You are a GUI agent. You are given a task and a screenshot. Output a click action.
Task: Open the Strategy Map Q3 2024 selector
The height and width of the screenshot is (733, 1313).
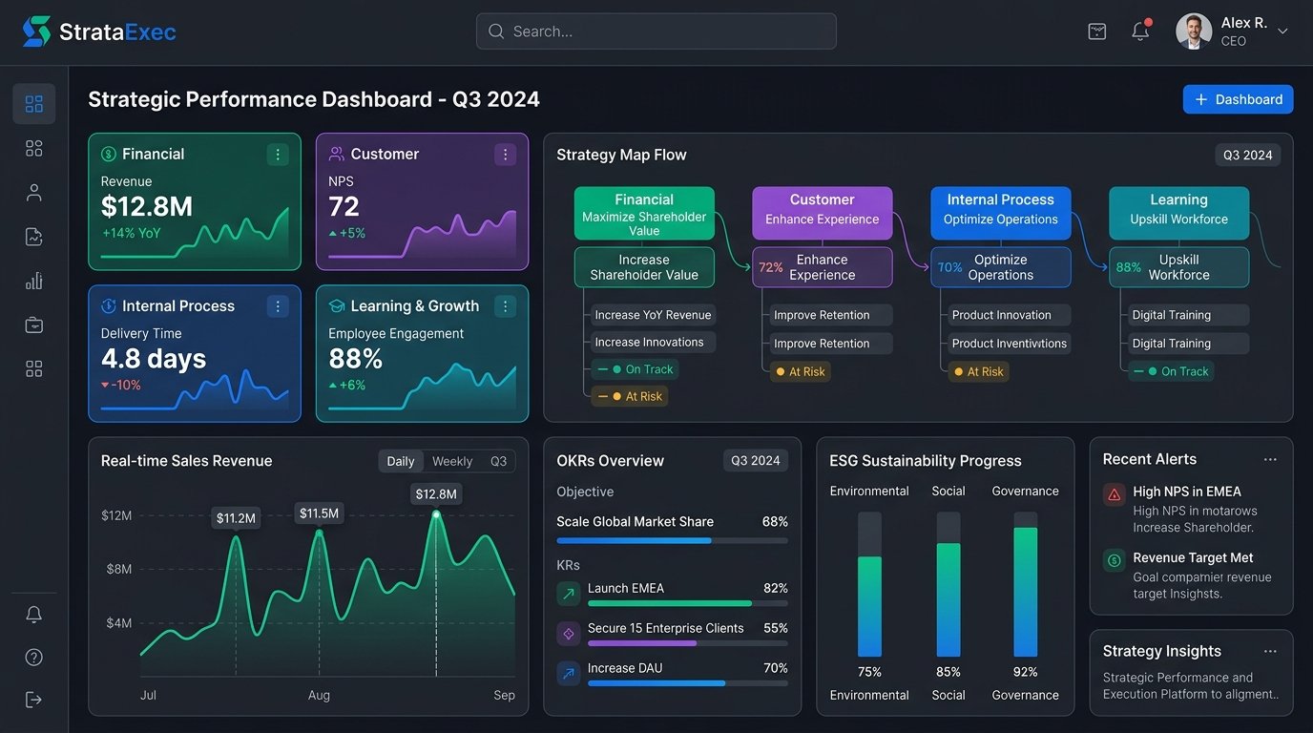(x=1248, y=155)
